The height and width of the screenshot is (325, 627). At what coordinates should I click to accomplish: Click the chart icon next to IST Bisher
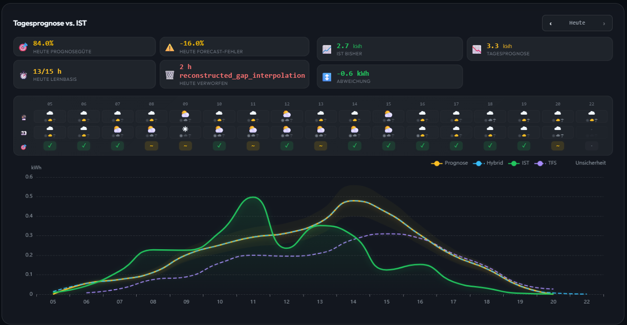(x=327, y=50)
